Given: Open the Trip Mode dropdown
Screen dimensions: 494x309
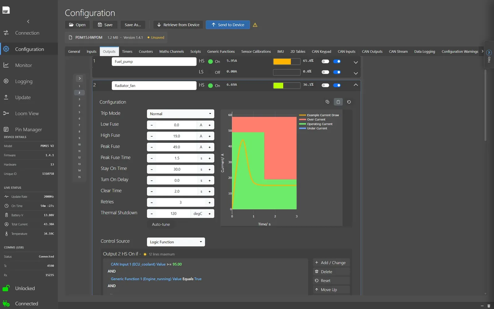Looking at the screenshot, I should click(x=180, y=114).
